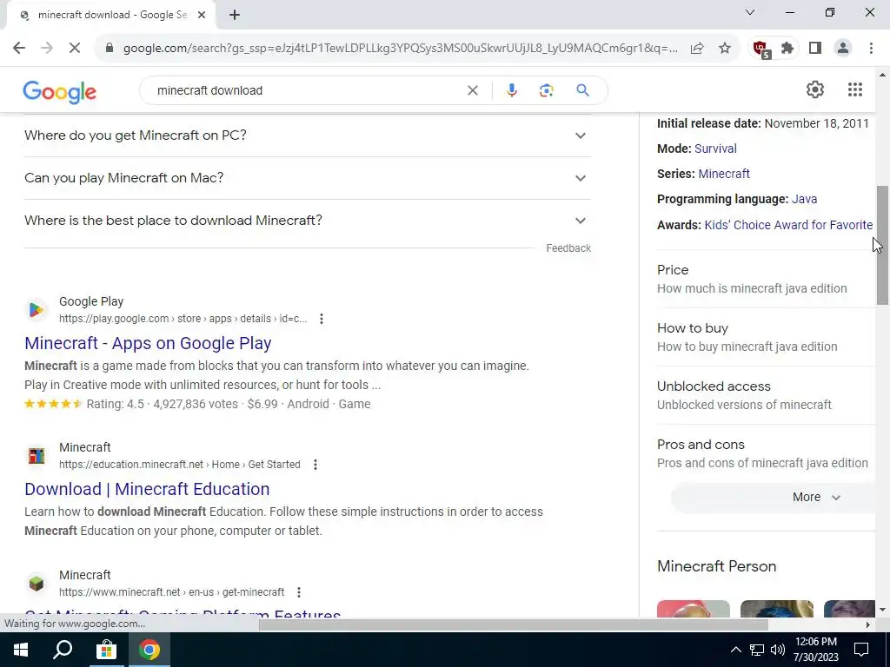Image resolution: width=890 pixels, height=667 pixels.
Task: Bookmark this page with the star icon
Action: coord(725,49)
